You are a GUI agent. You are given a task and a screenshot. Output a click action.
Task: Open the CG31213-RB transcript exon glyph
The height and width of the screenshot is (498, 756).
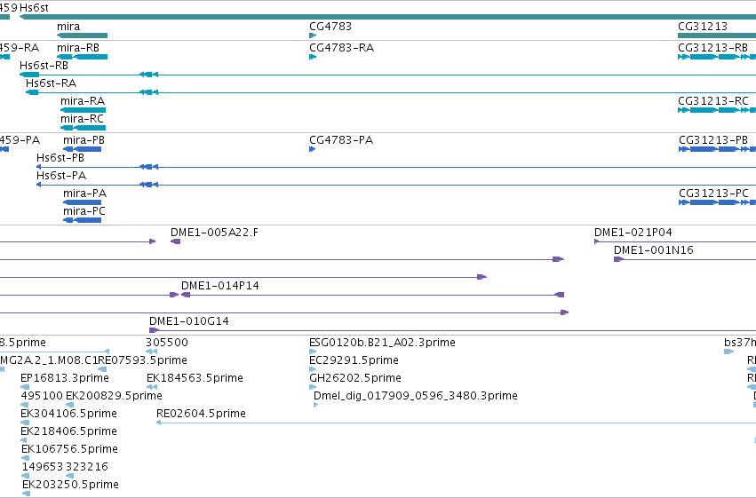pyautogui.click(x=716, y=57)
